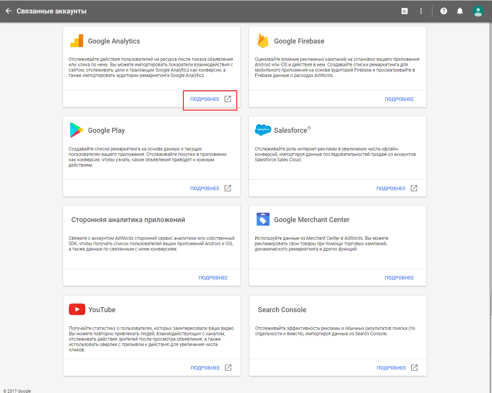The width and height of the screenshot is (492, 393).
Task: Select the Сторонняя аналитика приложений title
Action: [128, 220]
